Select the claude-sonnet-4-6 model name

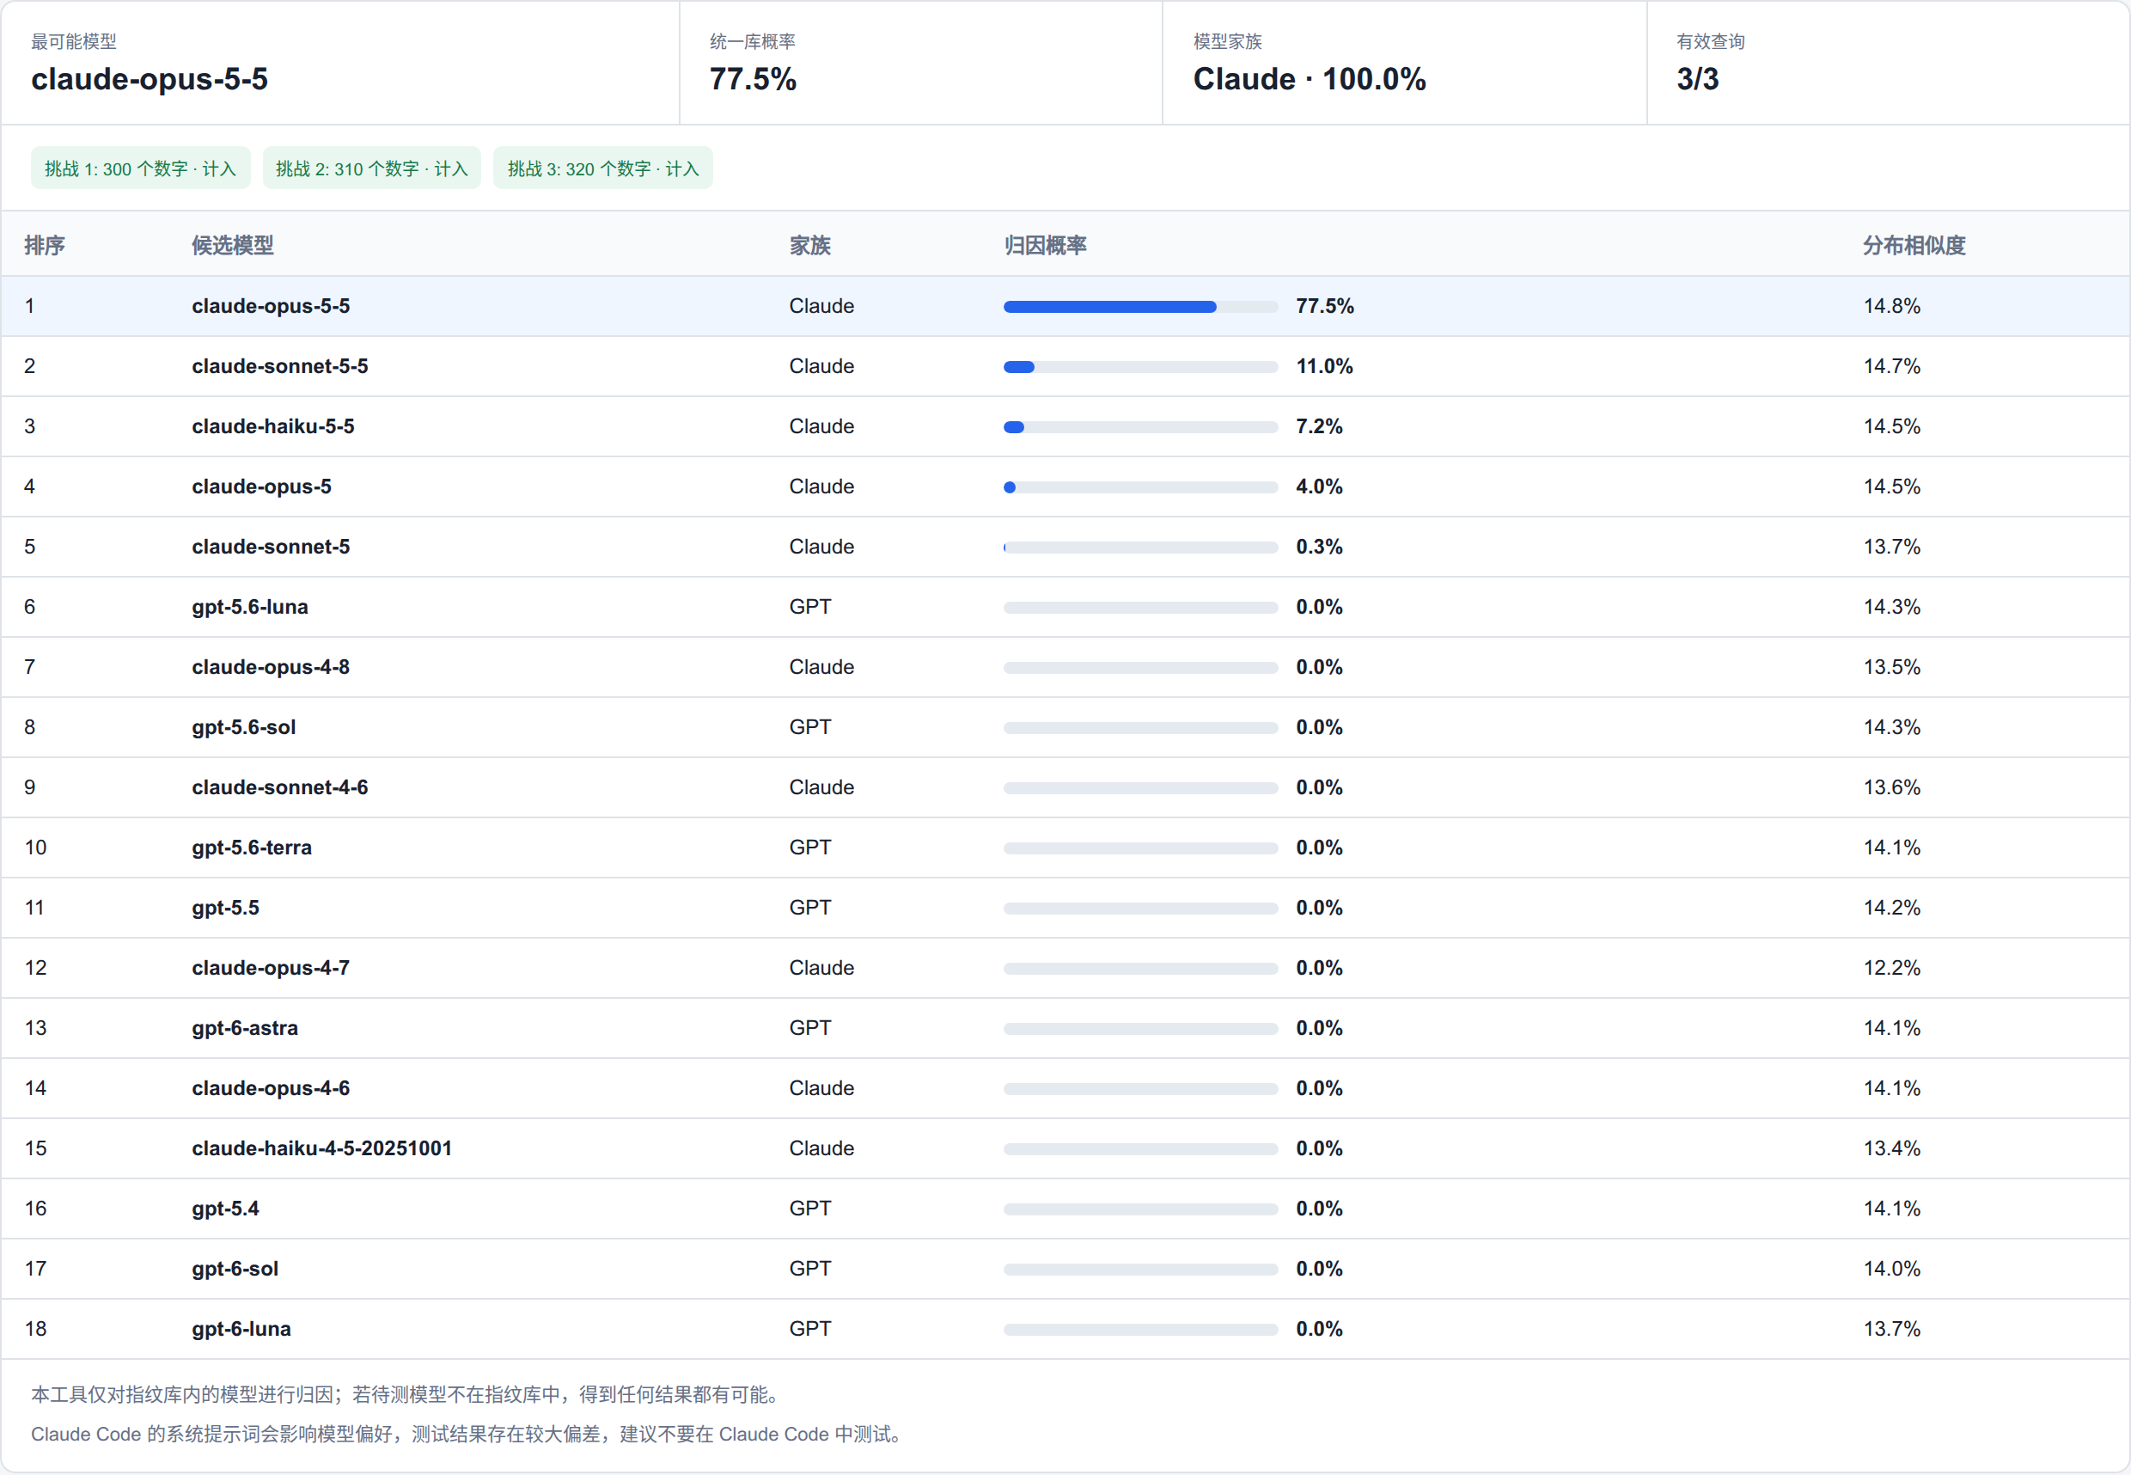(x=280, y=786)
